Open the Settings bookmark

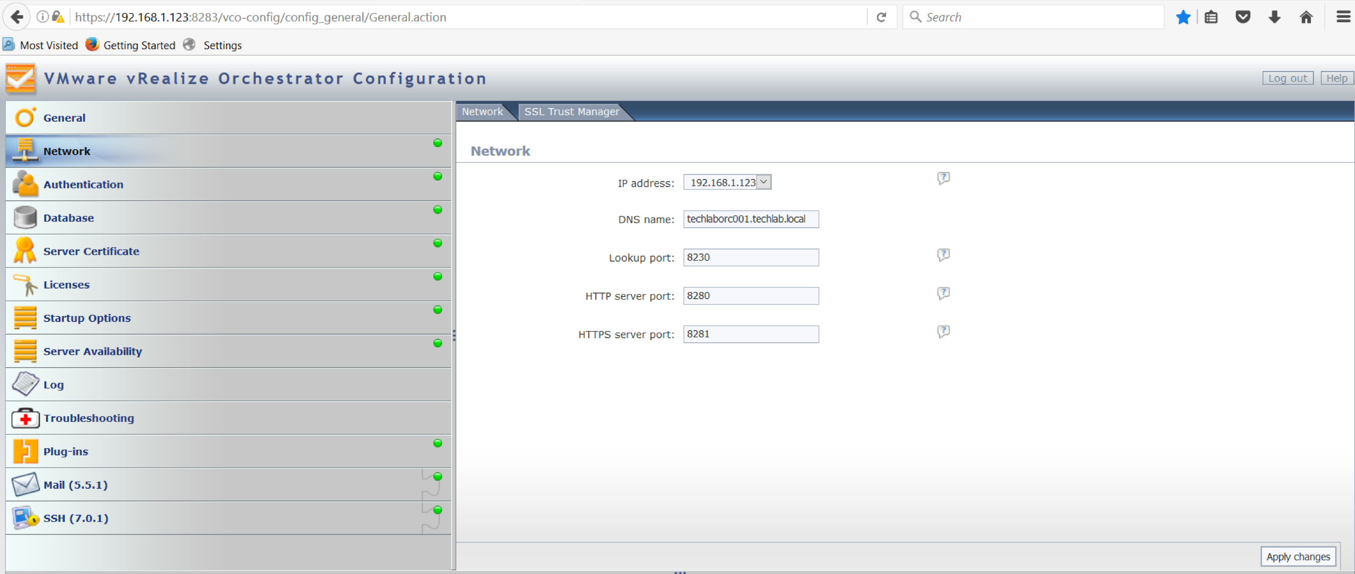coord(213,45)
